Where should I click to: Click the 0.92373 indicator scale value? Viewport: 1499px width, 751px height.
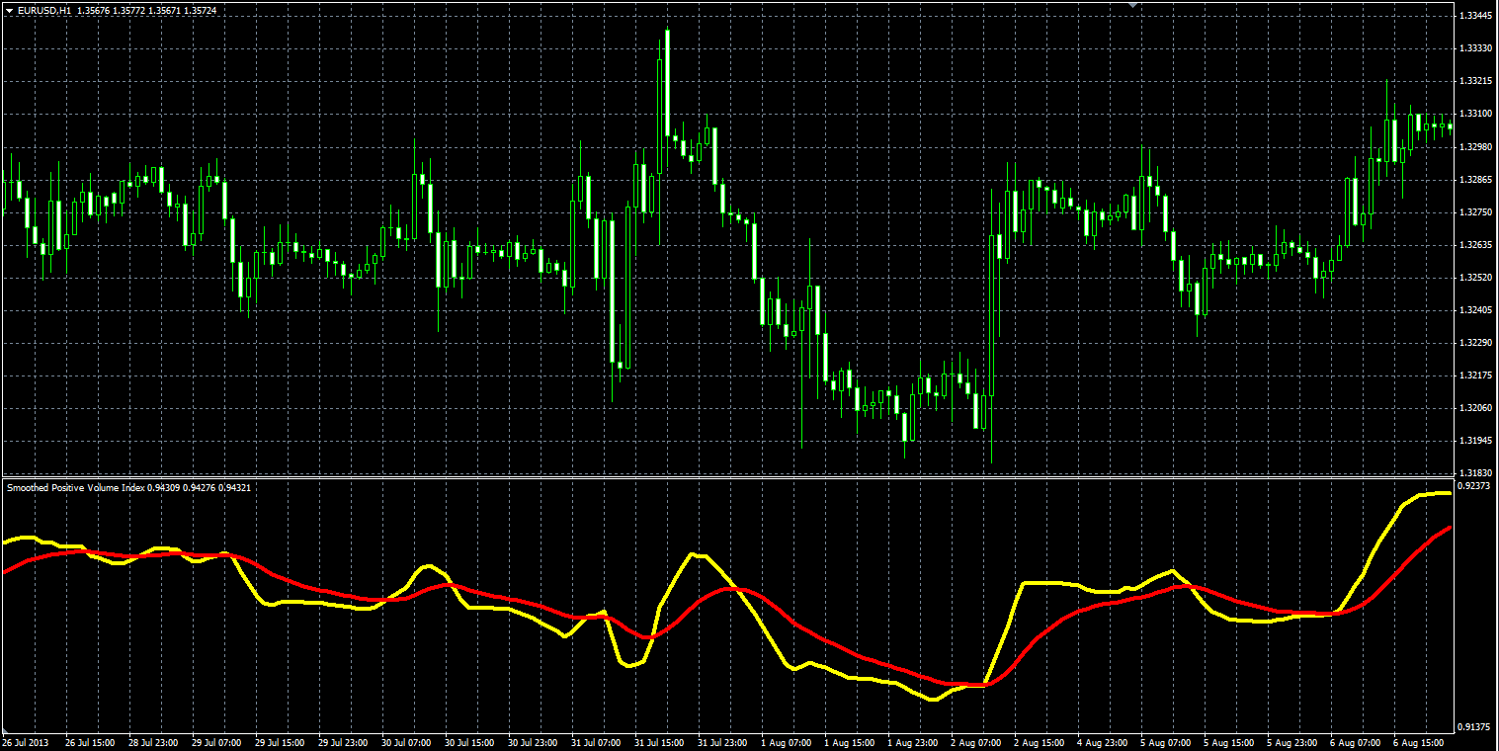(1475, 487)
